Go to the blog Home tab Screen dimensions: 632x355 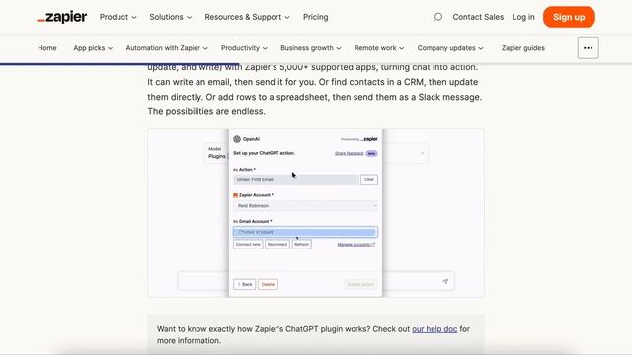tap(47, 48)
